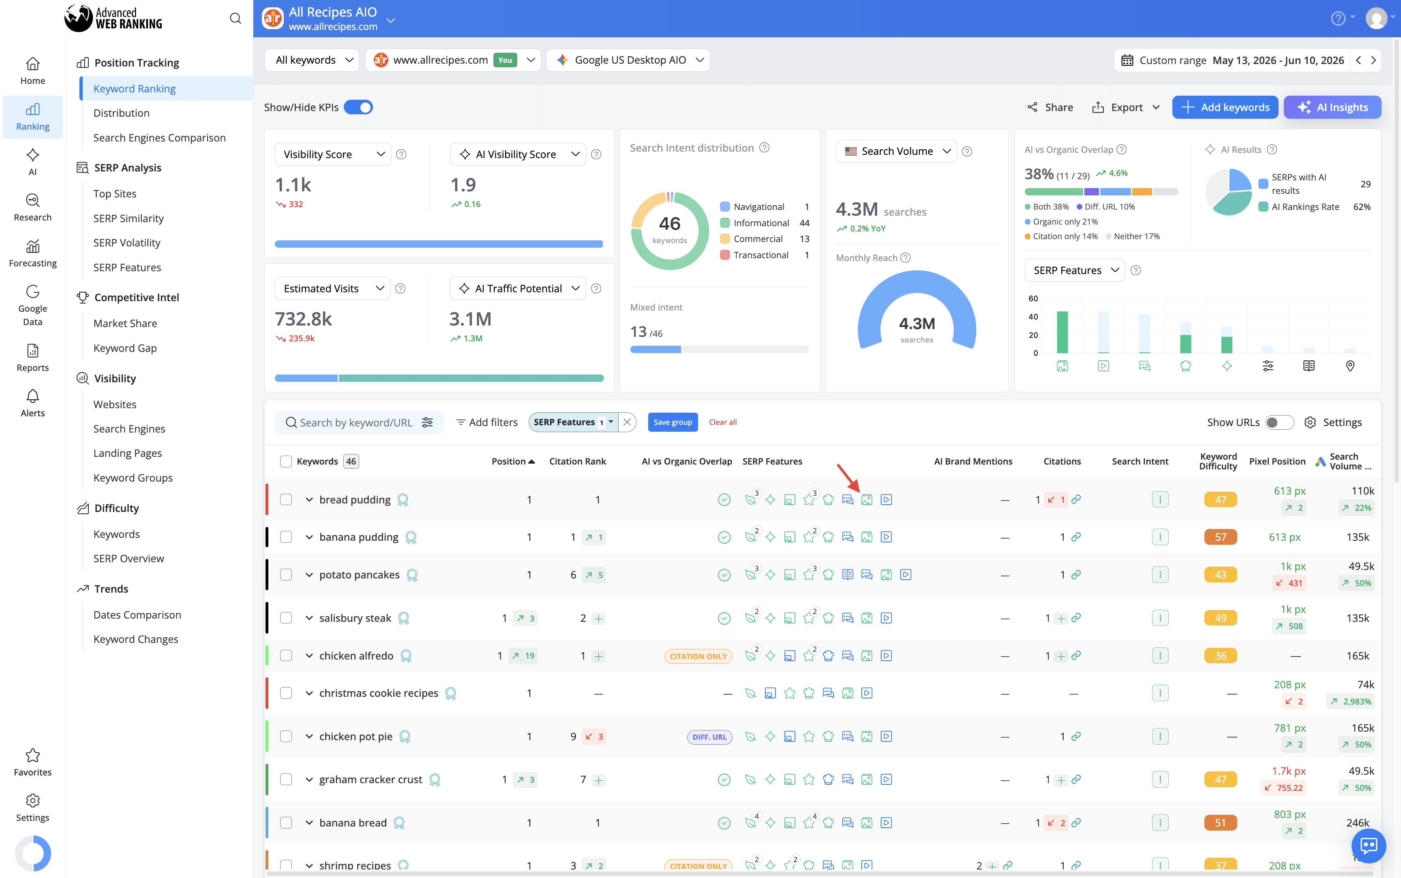This screenshot has width=1401, height=878.
Task: Click the Monthly Reach info icon
Action: (905, 257)
